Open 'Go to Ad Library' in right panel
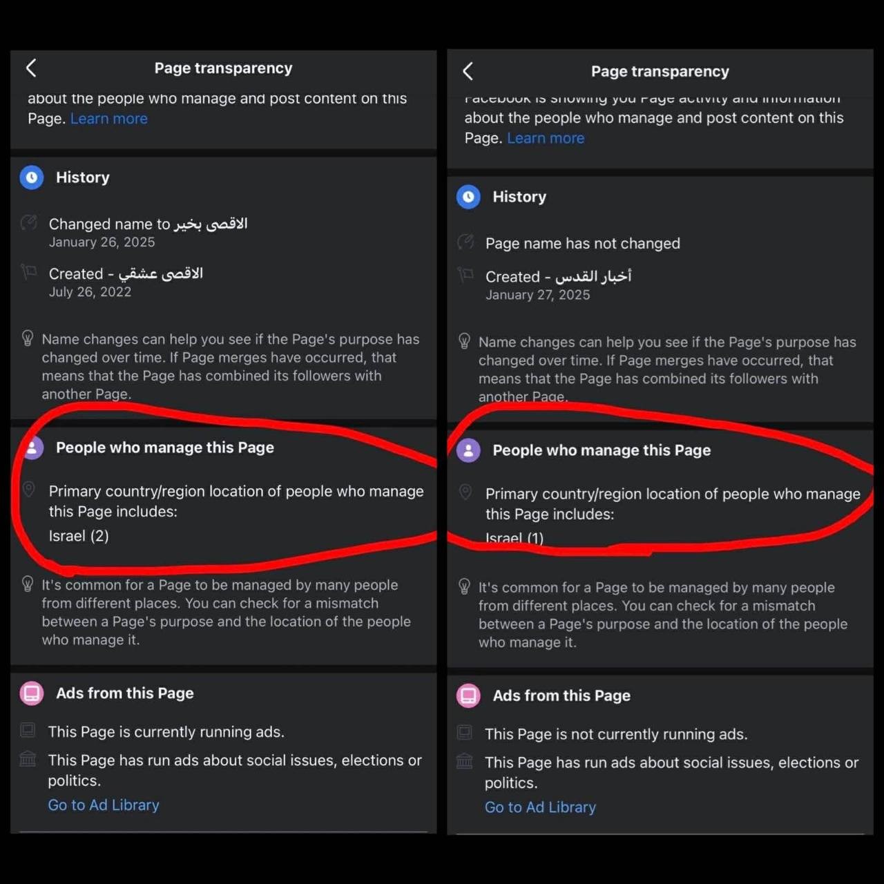Screen dimensions: 884x884 click(x=540, y=807)
